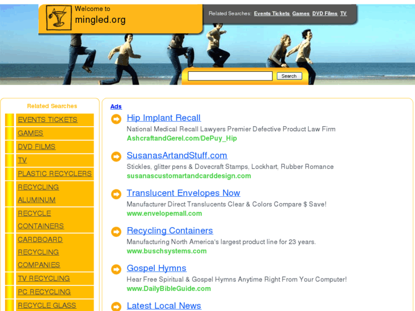Click the mingled.org site title
The image size is (415, 311).
click(100, 20)
